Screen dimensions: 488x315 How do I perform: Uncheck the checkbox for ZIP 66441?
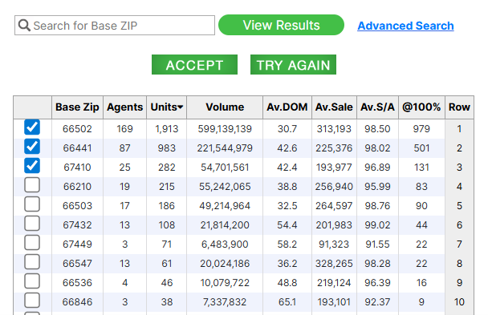32,147
